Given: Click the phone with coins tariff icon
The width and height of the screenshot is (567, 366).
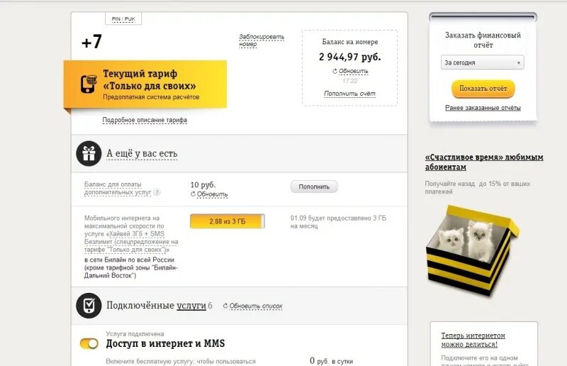Looking at the screenshot, I should 89,84.
